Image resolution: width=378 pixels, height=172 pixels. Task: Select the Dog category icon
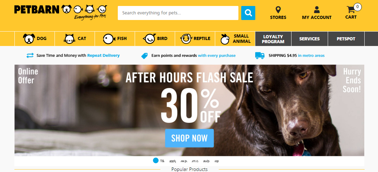(29, 39)
